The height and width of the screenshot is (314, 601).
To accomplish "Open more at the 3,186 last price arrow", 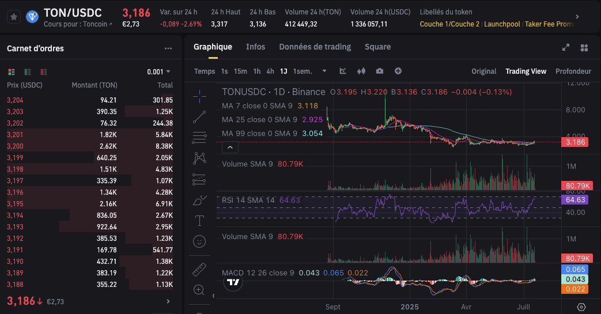I will (x=168, y=301).
